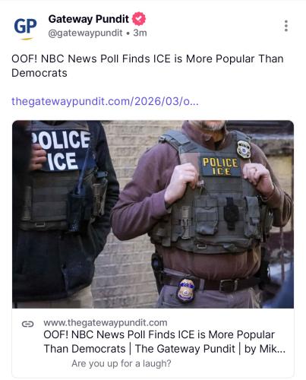Screen dimensions: 306x380
Task: Click the chain-link icon in preview card
Action: [x=27, y=324]
